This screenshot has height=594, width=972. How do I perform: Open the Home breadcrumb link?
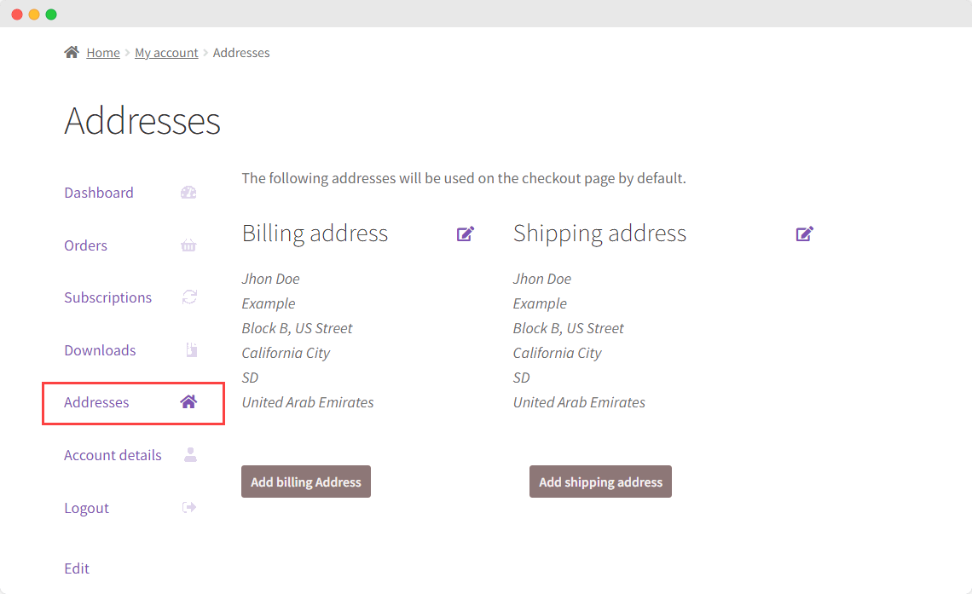[102, 52]
